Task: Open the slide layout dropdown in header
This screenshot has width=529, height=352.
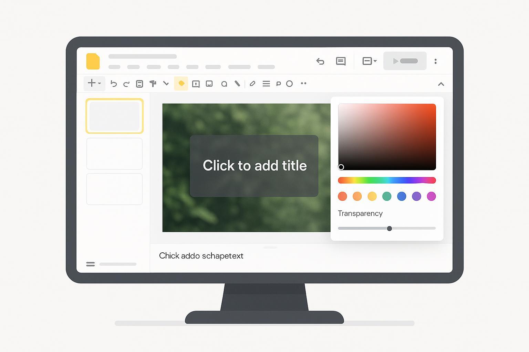Action: click(x=369, y=61)
